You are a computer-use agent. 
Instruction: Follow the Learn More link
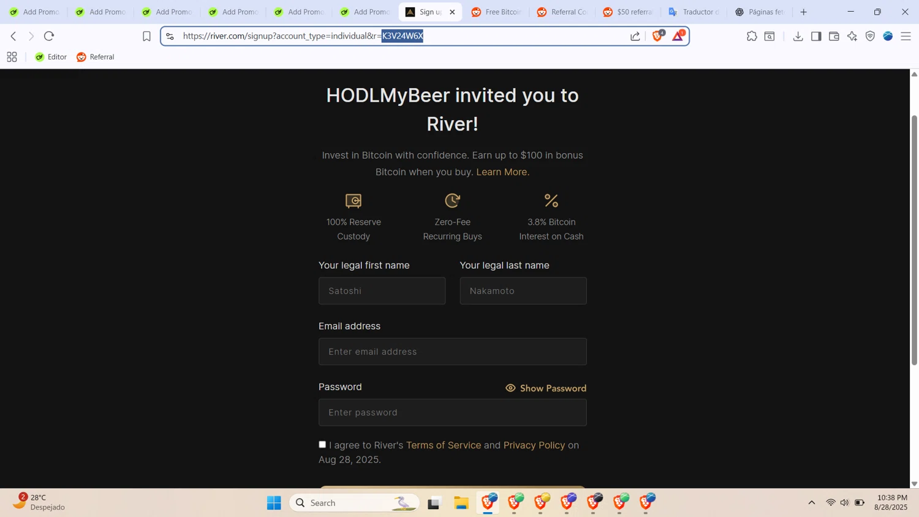[x=503, y=172]
